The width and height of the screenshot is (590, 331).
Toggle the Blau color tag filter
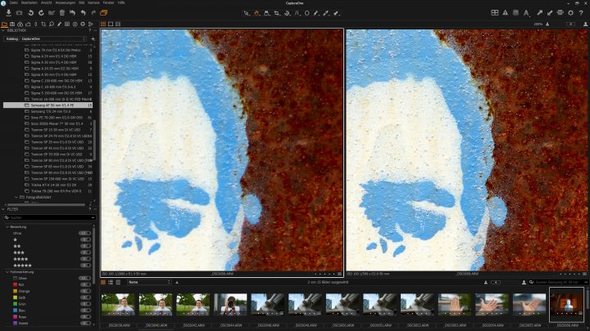[86, 311]
